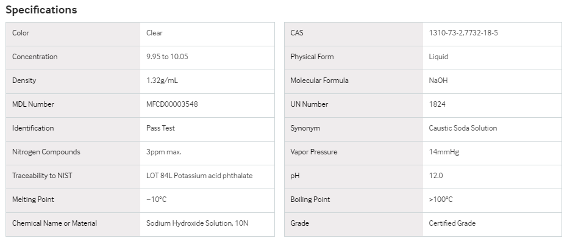
Task: Click the Melting Point value −10°C
Action: pos(157,200)
